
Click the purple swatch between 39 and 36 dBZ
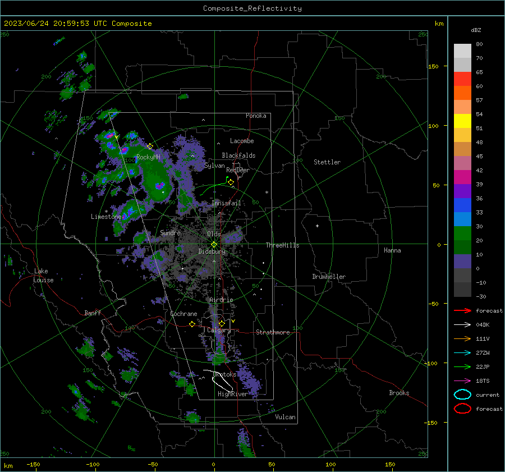click(462, 191)
